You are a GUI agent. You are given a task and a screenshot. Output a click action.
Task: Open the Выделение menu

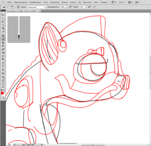coord(55,2)
